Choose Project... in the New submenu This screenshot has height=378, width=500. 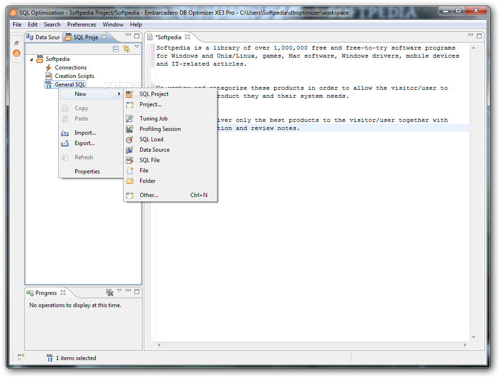170,104
